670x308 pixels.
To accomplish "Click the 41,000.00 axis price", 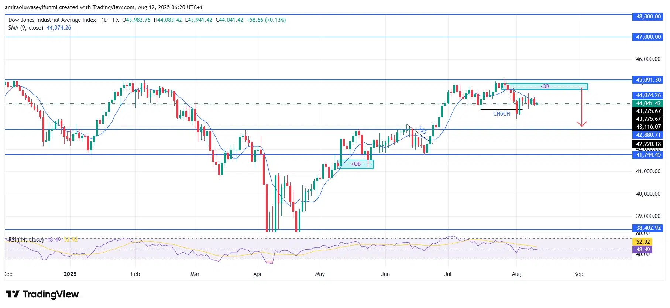I will (x=648, y=171).
